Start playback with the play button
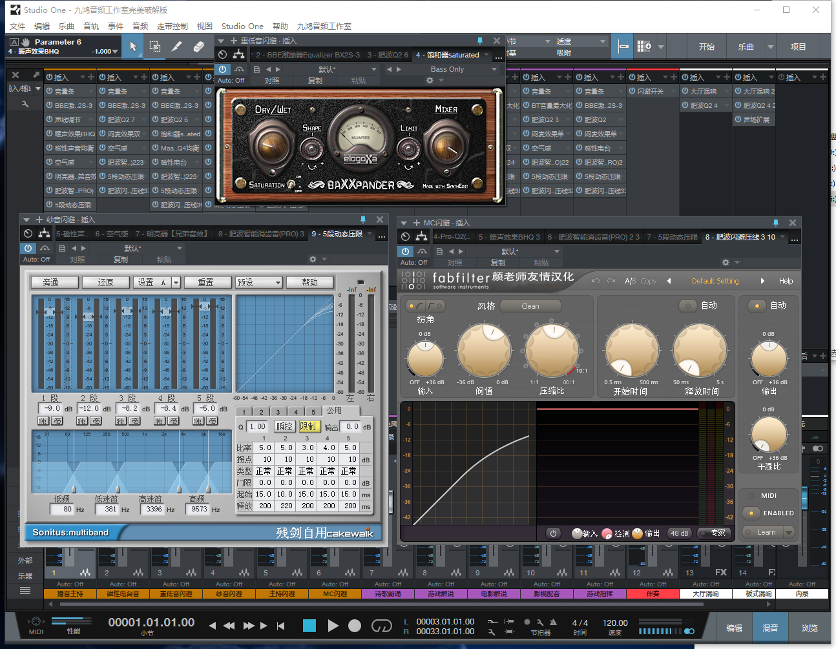The width and height of the screenshot is (836, 649). [x=333, y=625]
